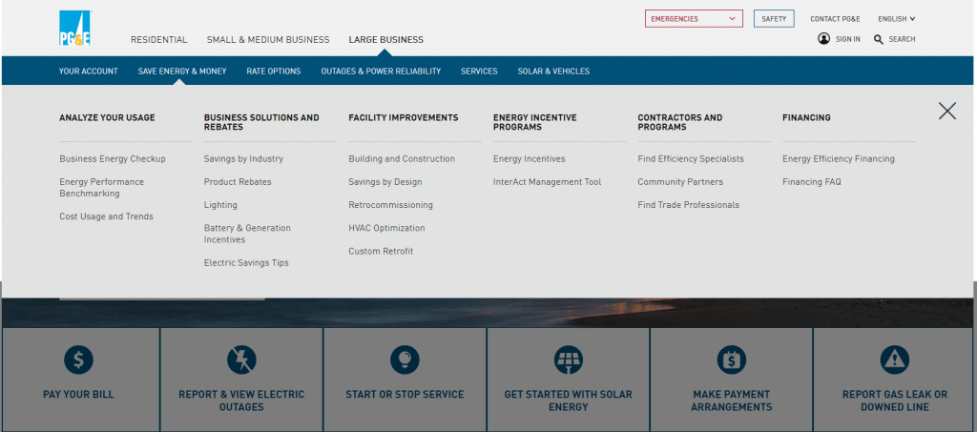Image resolution: width=977 pixels, height=432 pixels.
Task: Click Make Payment Arrangements label
Action: (732, 401)
